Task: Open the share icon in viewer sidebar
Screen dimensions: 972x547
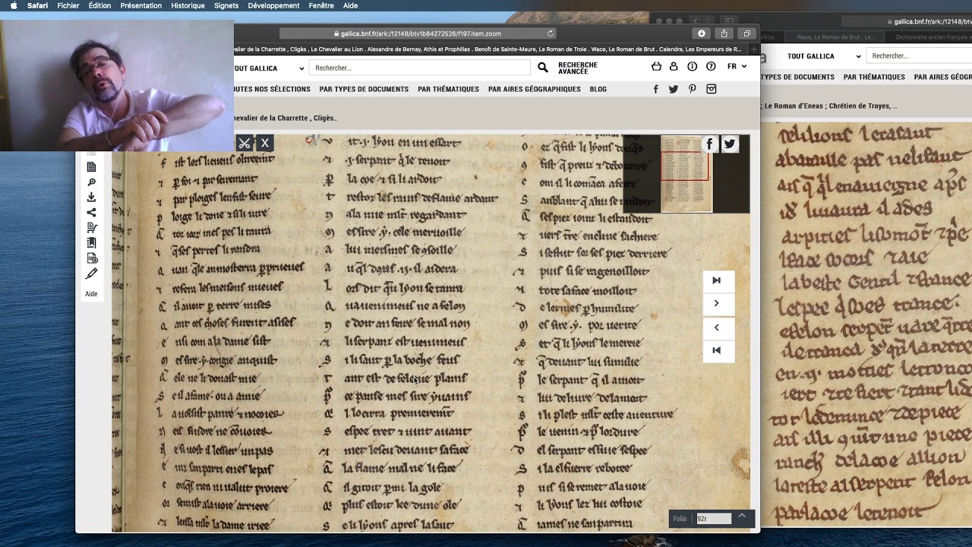Action: [x=92, y=213]
